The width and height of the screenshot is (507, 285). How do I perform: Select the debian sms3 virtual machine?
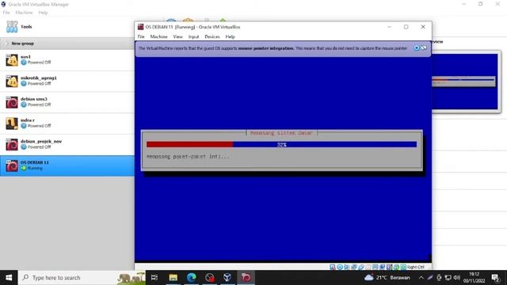67,102
